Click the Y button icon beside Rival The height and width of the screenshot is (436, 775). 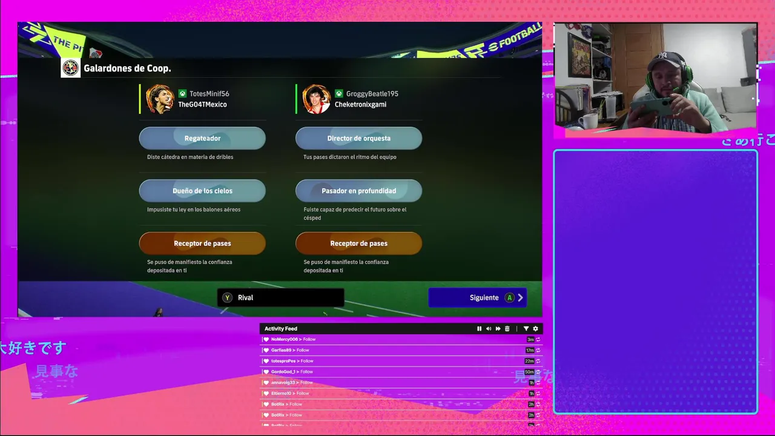[227, 297]
